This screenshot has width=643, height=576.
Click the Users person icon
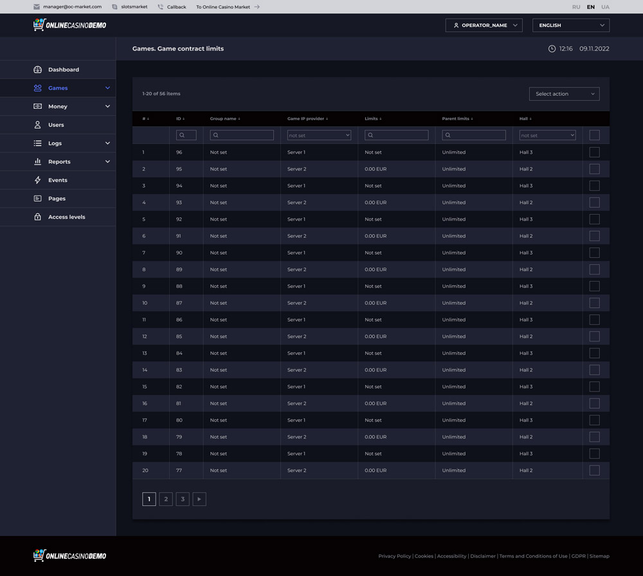coord(37,125)
